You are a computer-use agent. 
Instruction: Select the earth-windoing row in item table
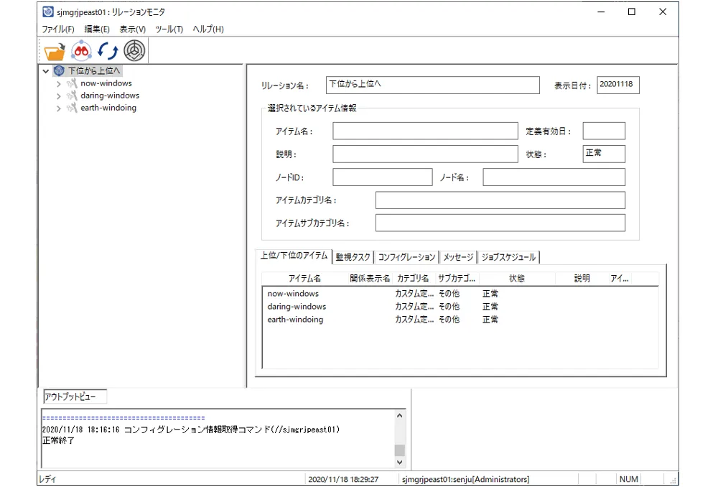(x=460, y=320)
